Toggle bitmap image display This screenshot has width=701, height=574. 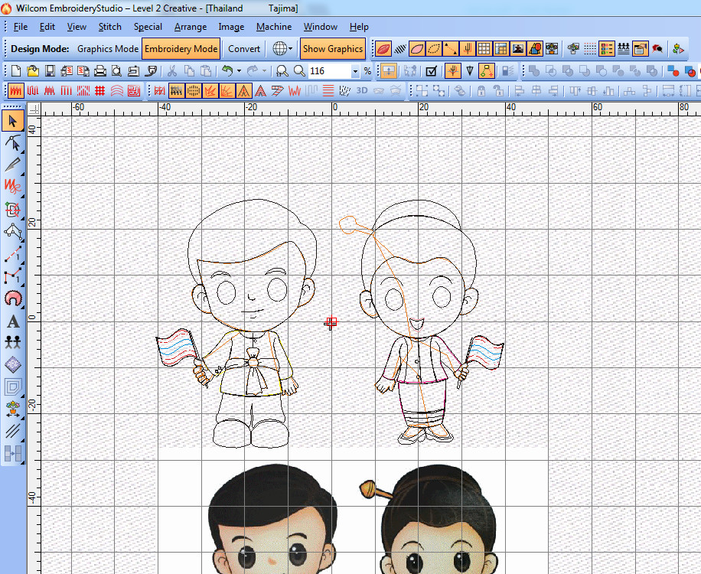pyautogui.click(x=518, y=49)
